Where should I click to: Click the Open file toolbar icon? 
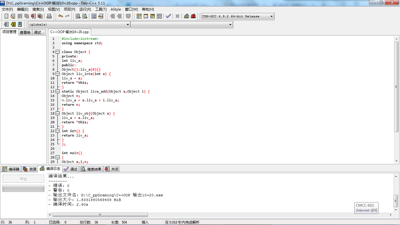pos(13,16)
